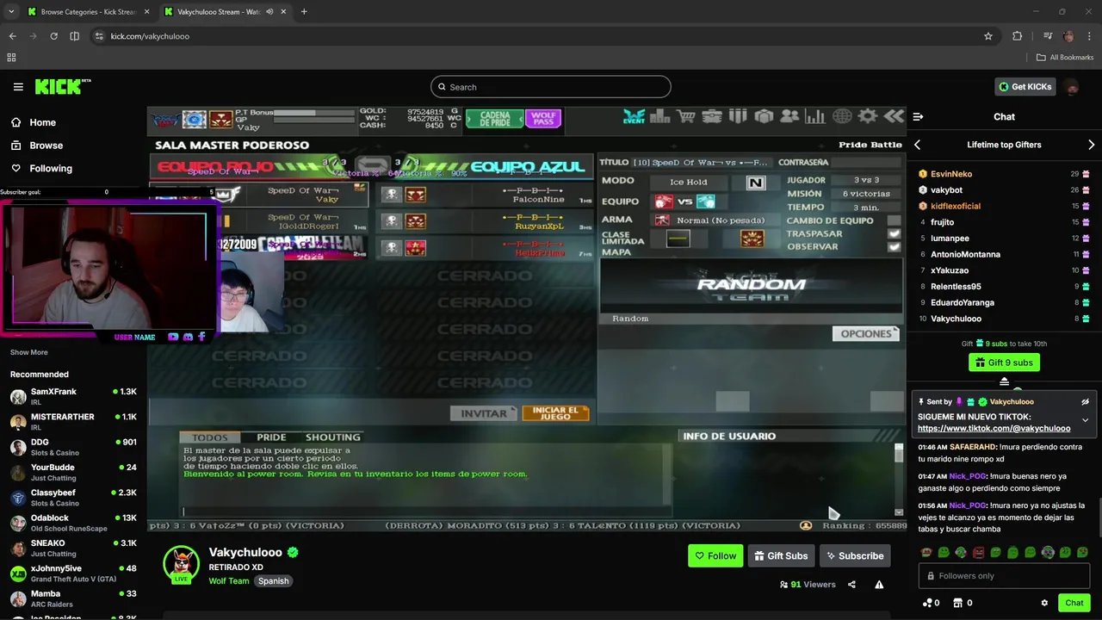Click the game double-arrow back icon
The width and height of the screenshot is (1102, 620).
tap(894, 116)
